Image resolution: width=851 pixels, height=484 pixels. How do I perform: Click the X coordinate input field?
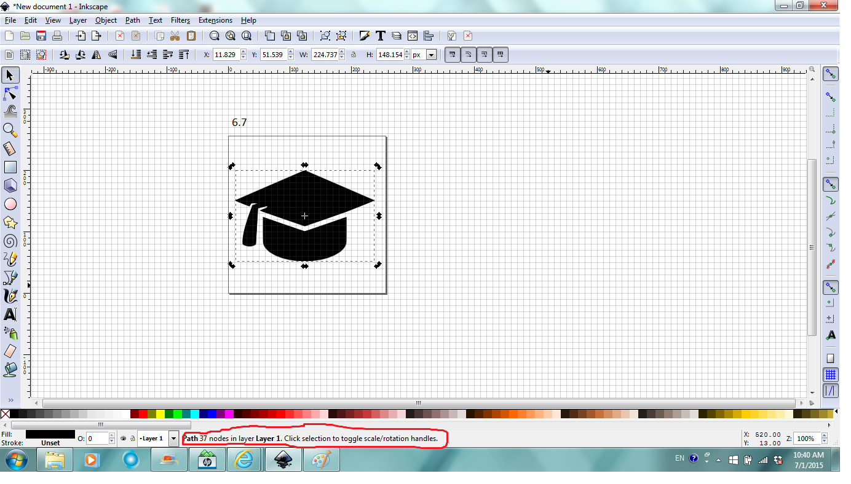pos(227,54)
